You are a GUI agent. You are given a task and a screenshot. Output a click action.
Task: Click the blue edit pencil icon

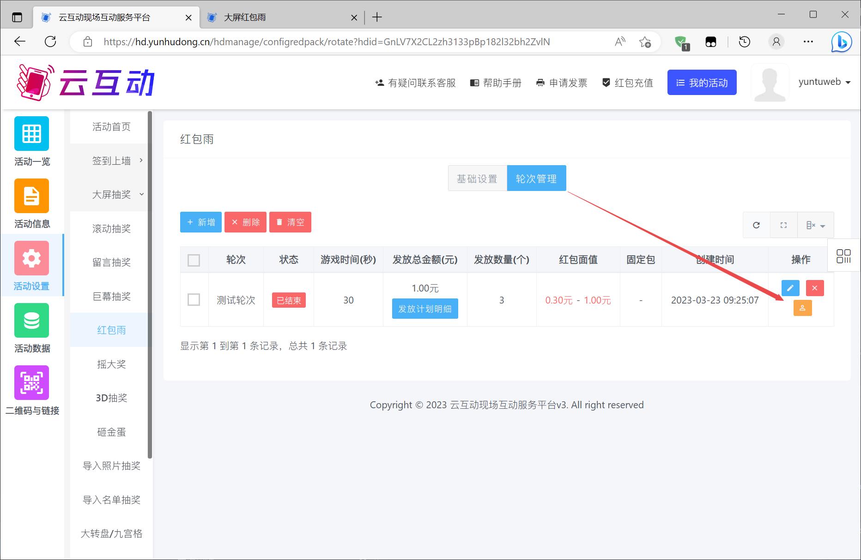point(790,288)
